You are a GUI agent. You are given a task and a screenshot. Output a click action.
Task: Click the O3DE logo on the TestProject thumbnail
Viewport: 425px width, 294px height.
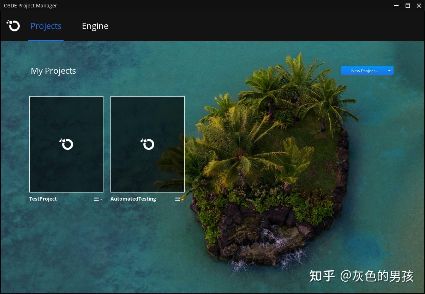(x=66, y=144)
